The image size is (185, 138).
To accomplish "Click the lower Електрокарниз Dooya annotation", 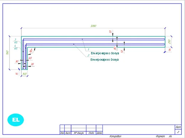I will (105, 60).
